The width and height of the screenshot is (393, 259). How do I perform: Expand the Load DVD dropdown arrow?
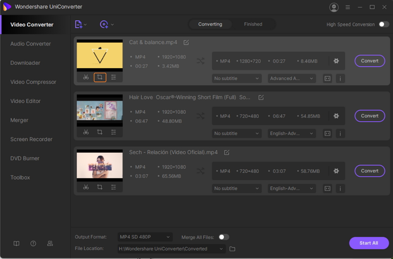pos(112,25)
